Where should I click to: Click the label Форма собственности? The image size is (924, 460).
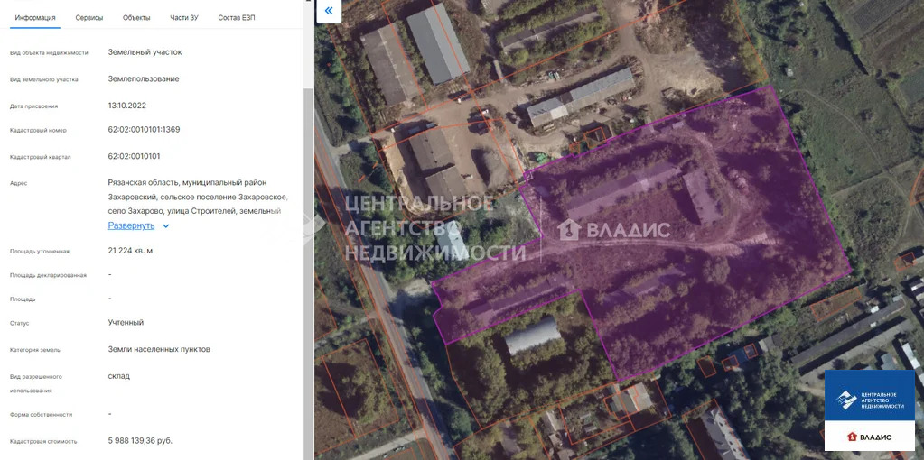(x=42, y=415)
